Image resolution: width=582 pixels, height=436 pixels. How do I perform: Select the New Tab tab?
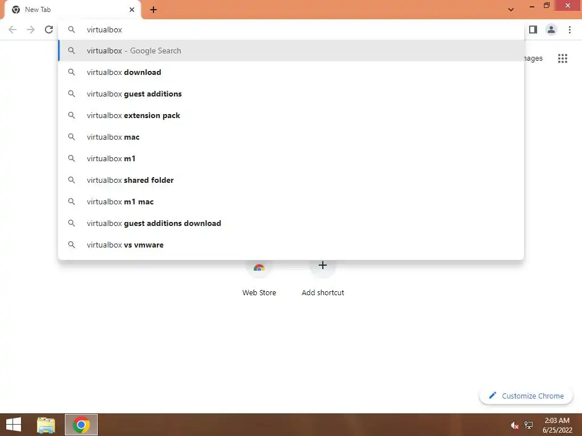(x=72, y=10)
